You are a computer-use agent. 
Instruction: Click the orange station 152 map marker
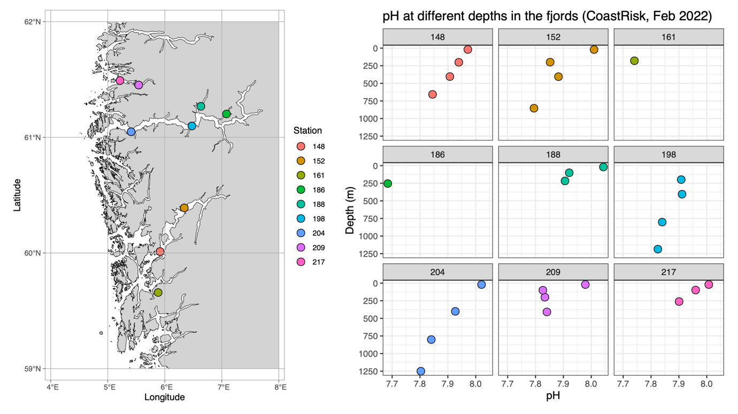tap(184, 208)
